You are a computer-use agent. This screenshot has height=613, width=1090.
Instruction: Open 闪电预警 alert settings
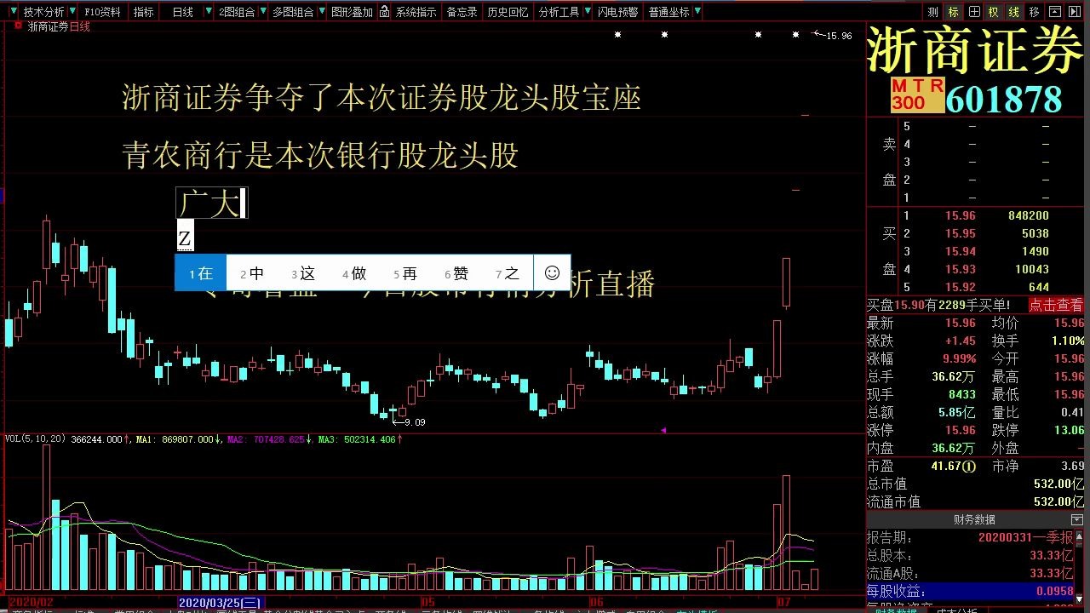[x=617, y=12]
